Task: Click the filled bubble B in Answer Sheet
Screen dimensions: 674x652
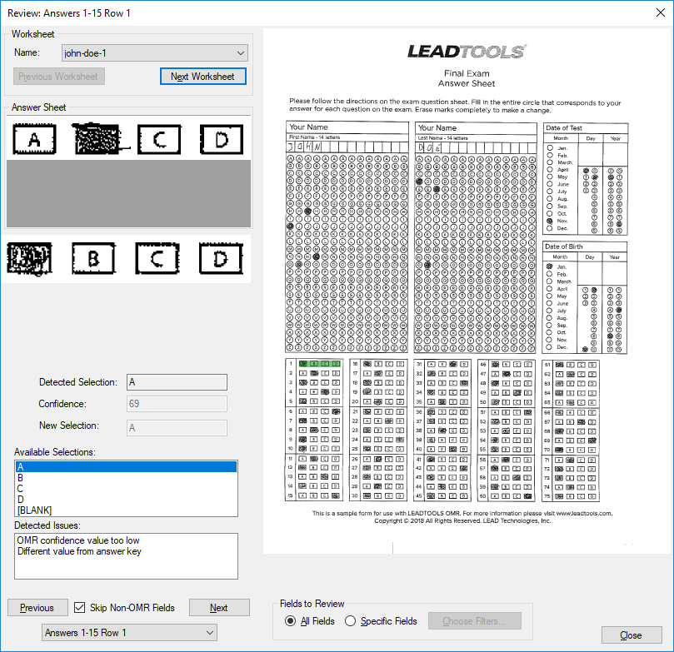Action: click(97, 139)
